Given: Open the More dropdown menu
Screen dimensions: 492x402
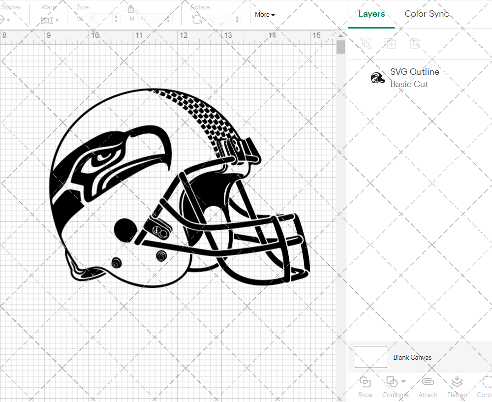Looking at the screenshot, I should pos(265,14).
